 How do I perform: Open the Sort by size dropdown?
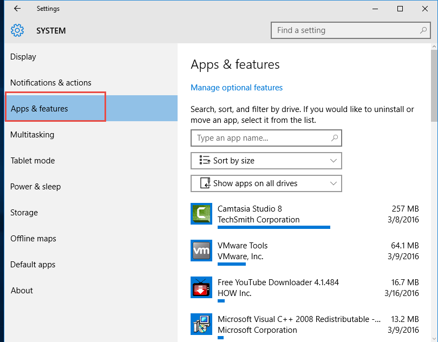[x=266, y=161]
